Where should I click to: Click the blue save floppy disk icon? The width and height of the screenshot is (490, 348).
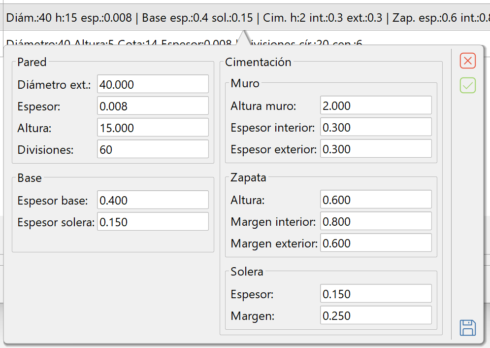pyautogui.click(x=467, y=327)
